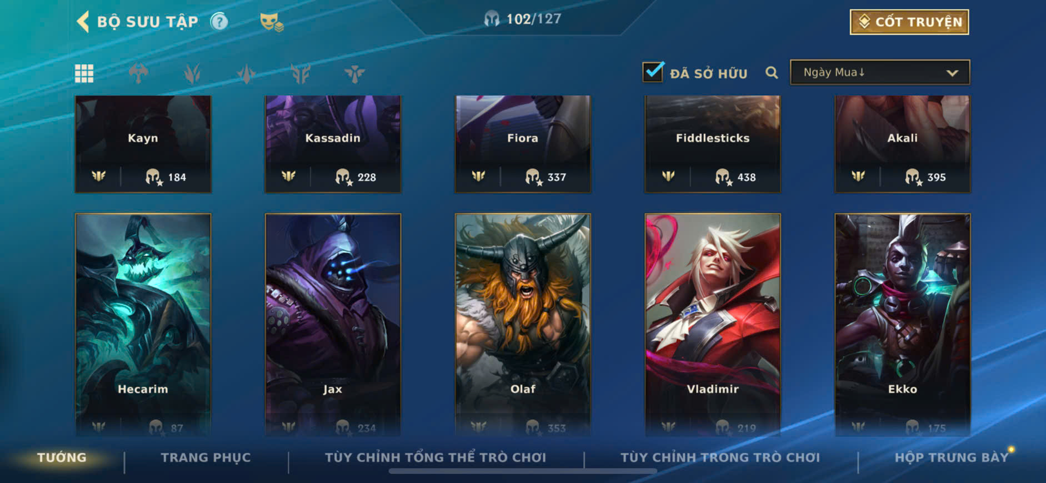
Task: Expand the Ngày Mua sort dropdown
Action: (x=880, y=72)
